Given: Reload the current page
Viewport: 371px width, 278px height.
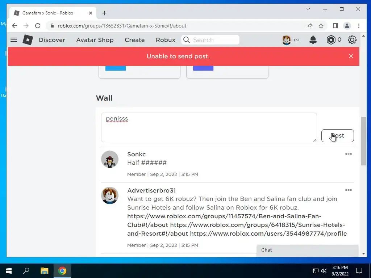Looking at the screenshot, I should tap(38, 26).
